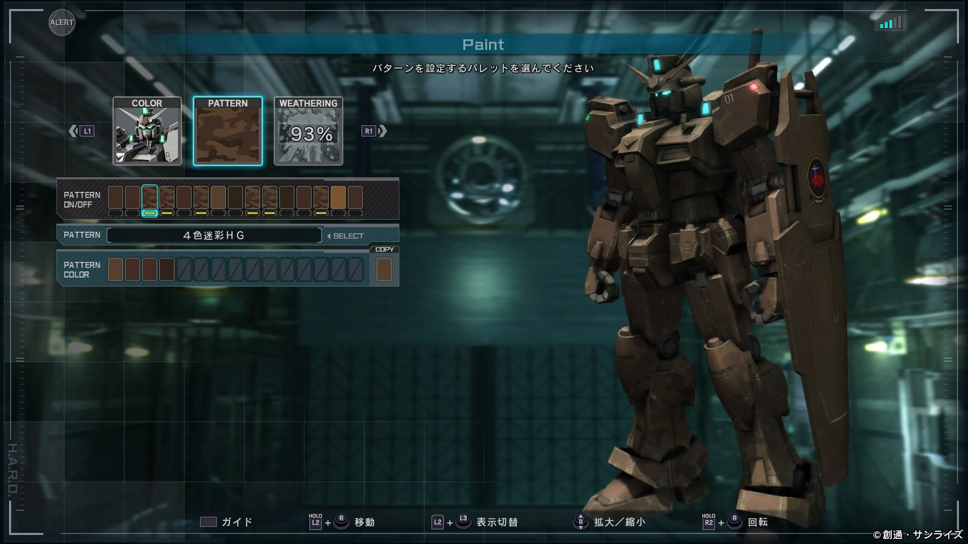Click the HOLD R2 icon for 回転
Image resolution: width=968 pixels, height=544 pixels.
pos(708,522)
